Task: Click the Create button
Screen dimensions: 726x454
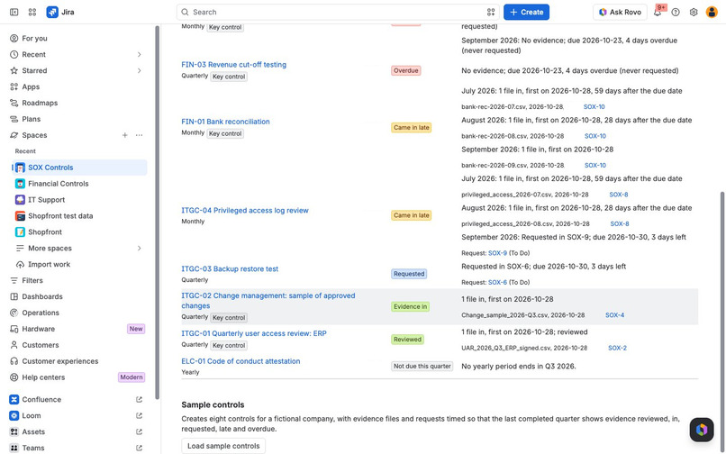Action: 526,12
